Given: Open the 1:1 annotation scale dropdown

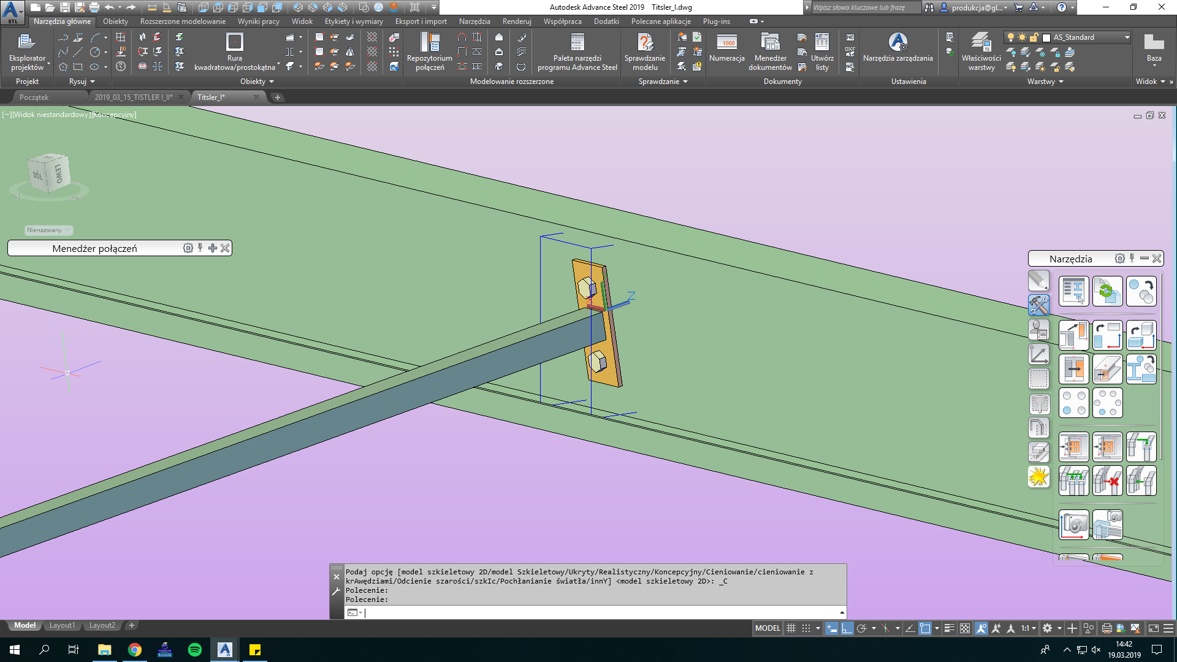Looking at the screenshot, I should 1034,628.
